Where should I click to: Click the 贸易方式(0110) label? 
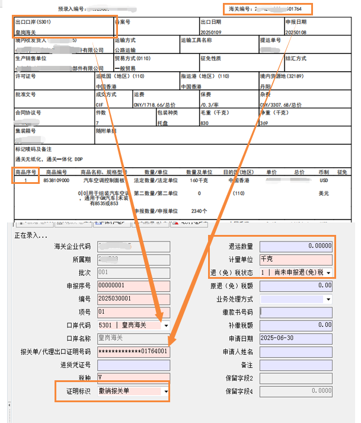[133, 59]
